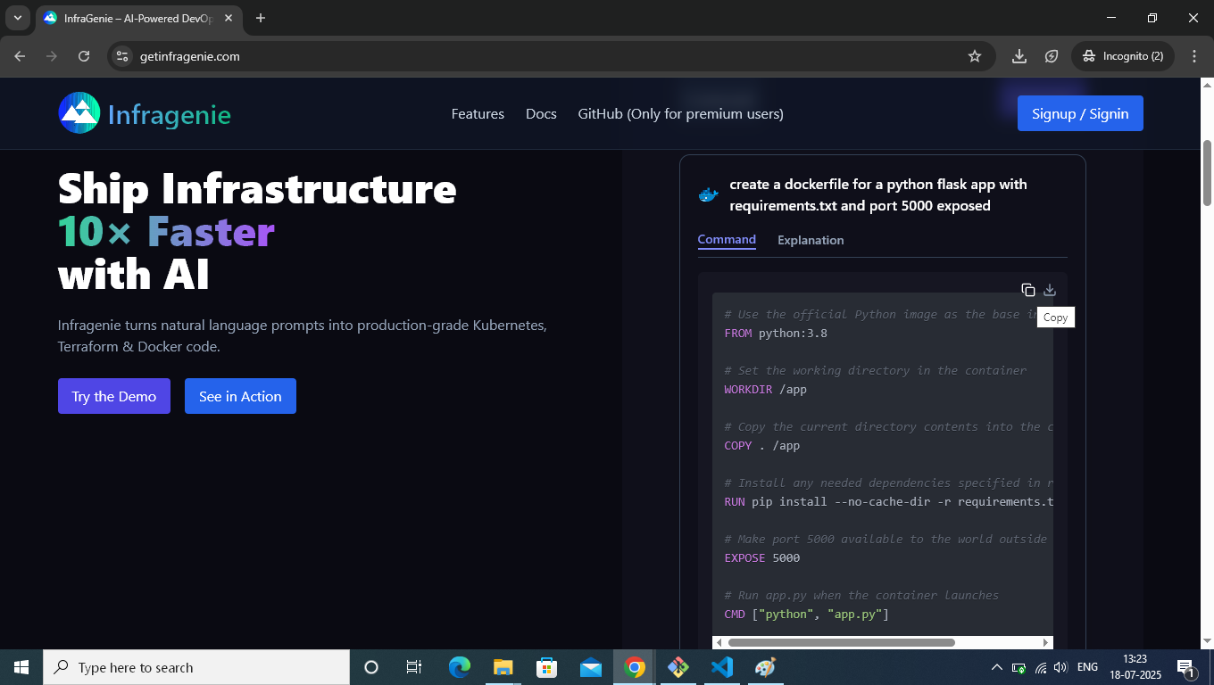Click the 'RUN pip install' code line

tap(888, 501)
